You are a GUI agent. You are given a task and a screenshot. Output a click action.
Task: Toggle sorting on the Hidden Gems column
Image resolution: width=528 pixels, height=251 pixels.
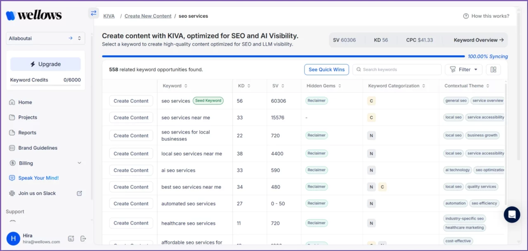point(339,86)
